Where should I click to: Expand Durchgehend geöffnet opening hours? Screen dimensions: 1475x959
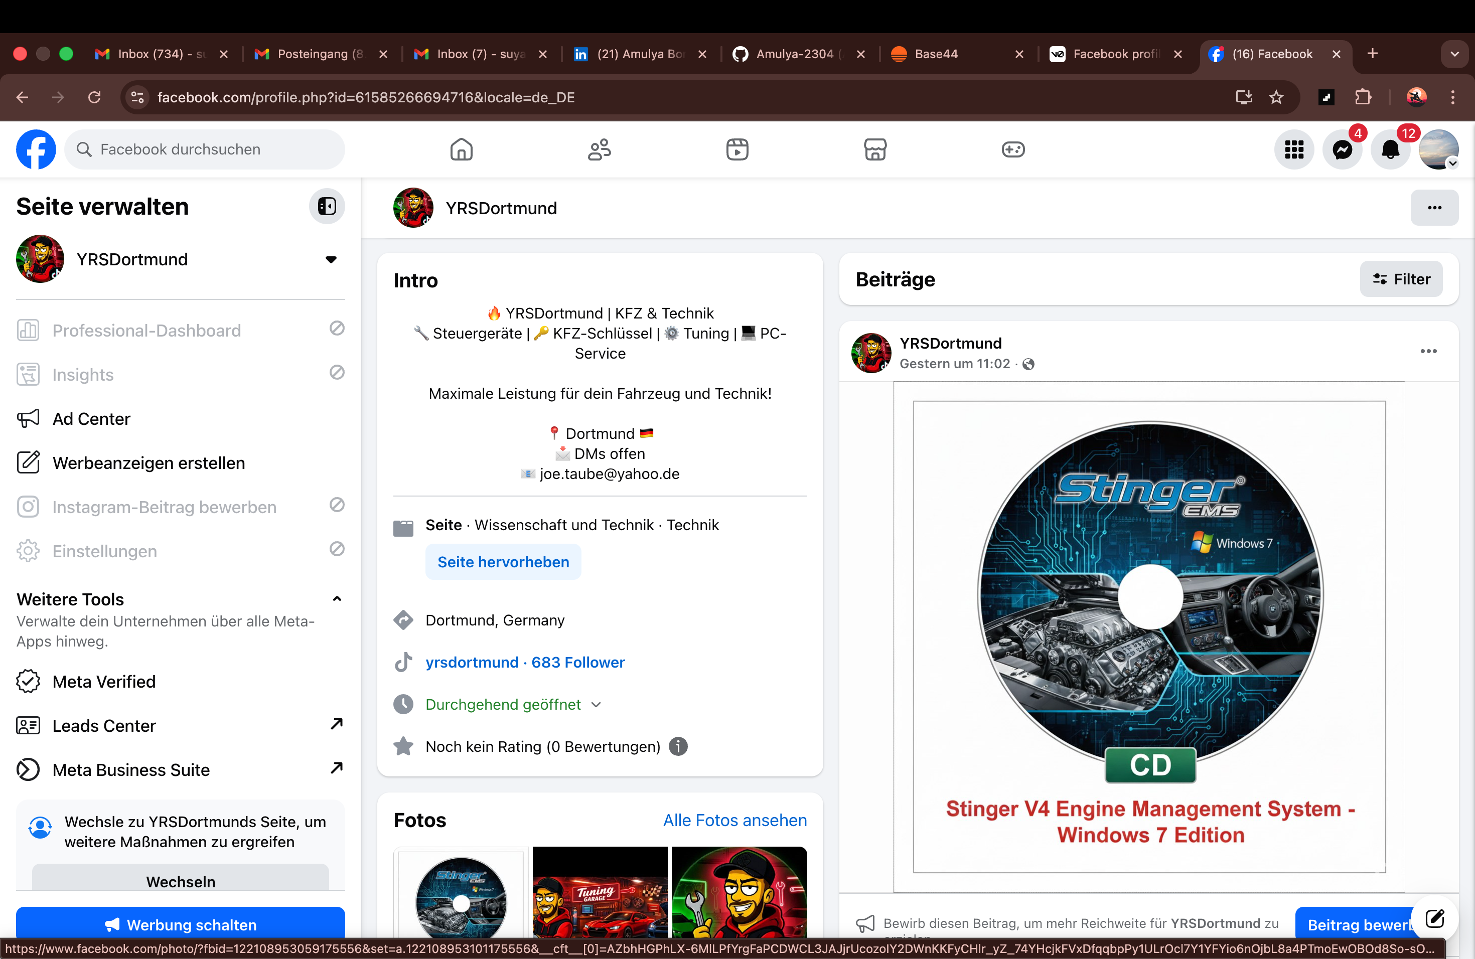point(596,704)
